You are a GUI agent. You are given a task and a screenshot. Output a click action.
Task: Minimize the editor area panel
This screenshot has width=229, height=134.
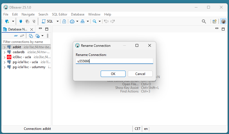point(217,29)
